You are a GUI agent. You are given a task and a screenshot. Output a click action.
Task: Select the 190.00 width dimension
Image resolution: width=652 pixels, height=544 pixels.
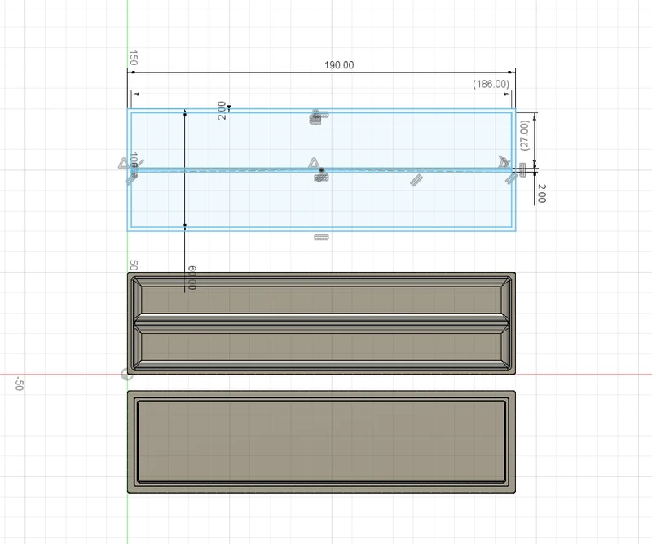point(339,65)
